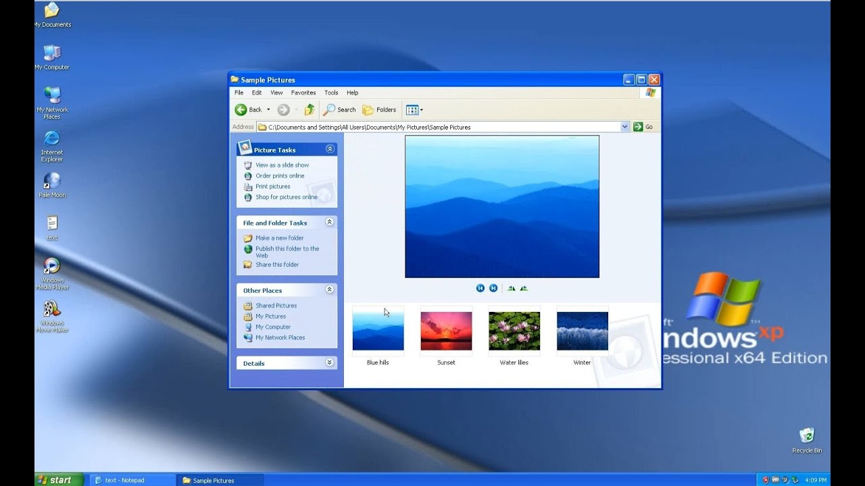Open Search from the toolbar
865x486 pixels.
click(338, 109)
